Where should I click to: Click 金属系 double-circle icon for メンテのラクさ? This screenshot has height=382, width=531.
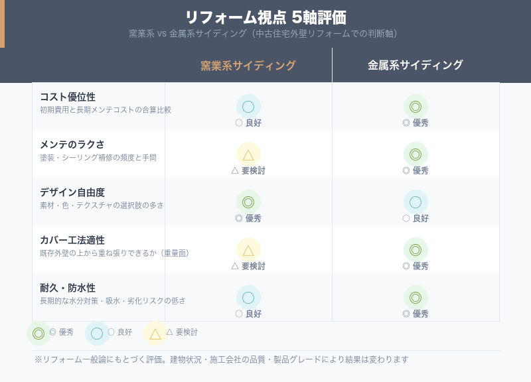click(x=416, y=154)
